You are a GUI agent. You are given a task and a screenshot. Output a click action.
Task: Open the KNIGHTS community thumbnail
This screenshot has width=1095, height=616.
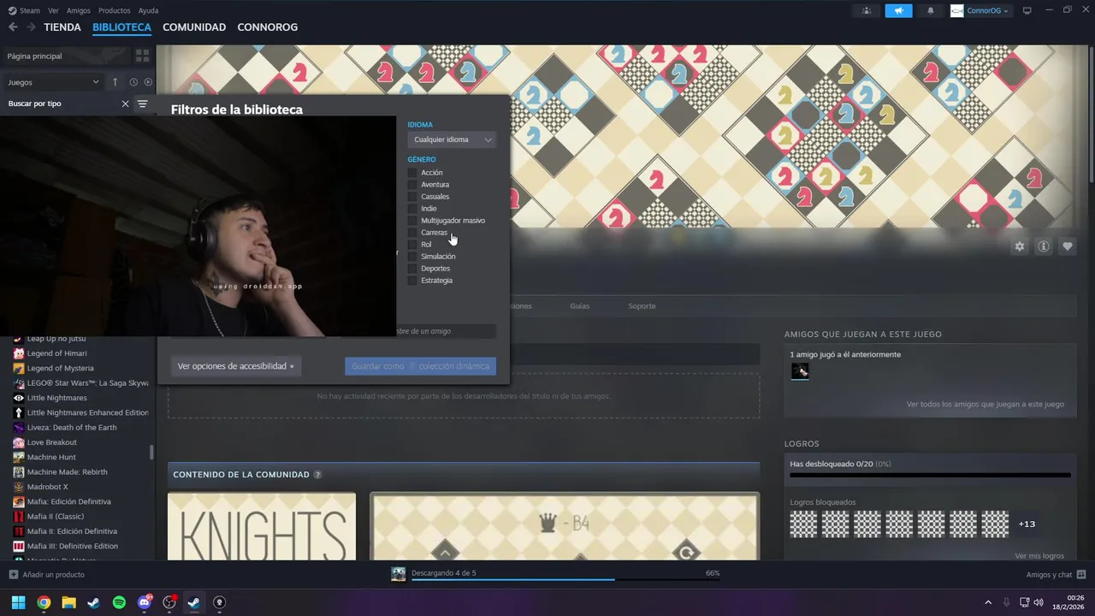pos(262,526)
